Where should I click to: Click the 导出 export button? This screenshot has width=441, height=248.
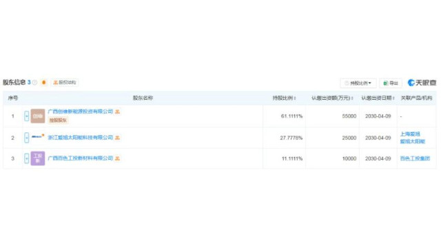coord(391,83)
